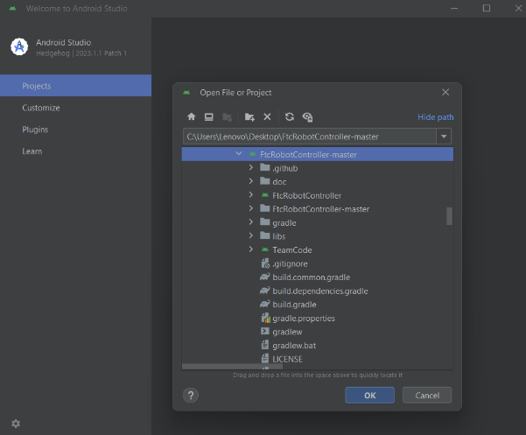Click gradlew.bat file icon
This screenshot has height=435, width=526.
point(265,345)
